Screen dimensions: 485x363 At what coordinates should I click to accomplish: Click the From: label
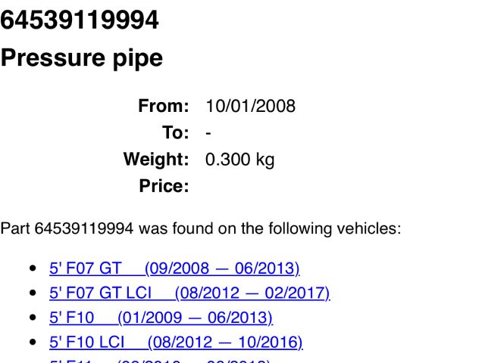click(x=163, y=106)
